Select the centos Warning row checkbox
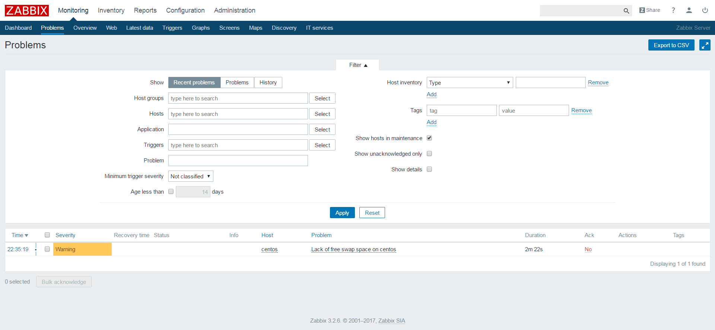The width and height of the screenshot is (715, 330). pyautogui.click(x=47, y=249)
